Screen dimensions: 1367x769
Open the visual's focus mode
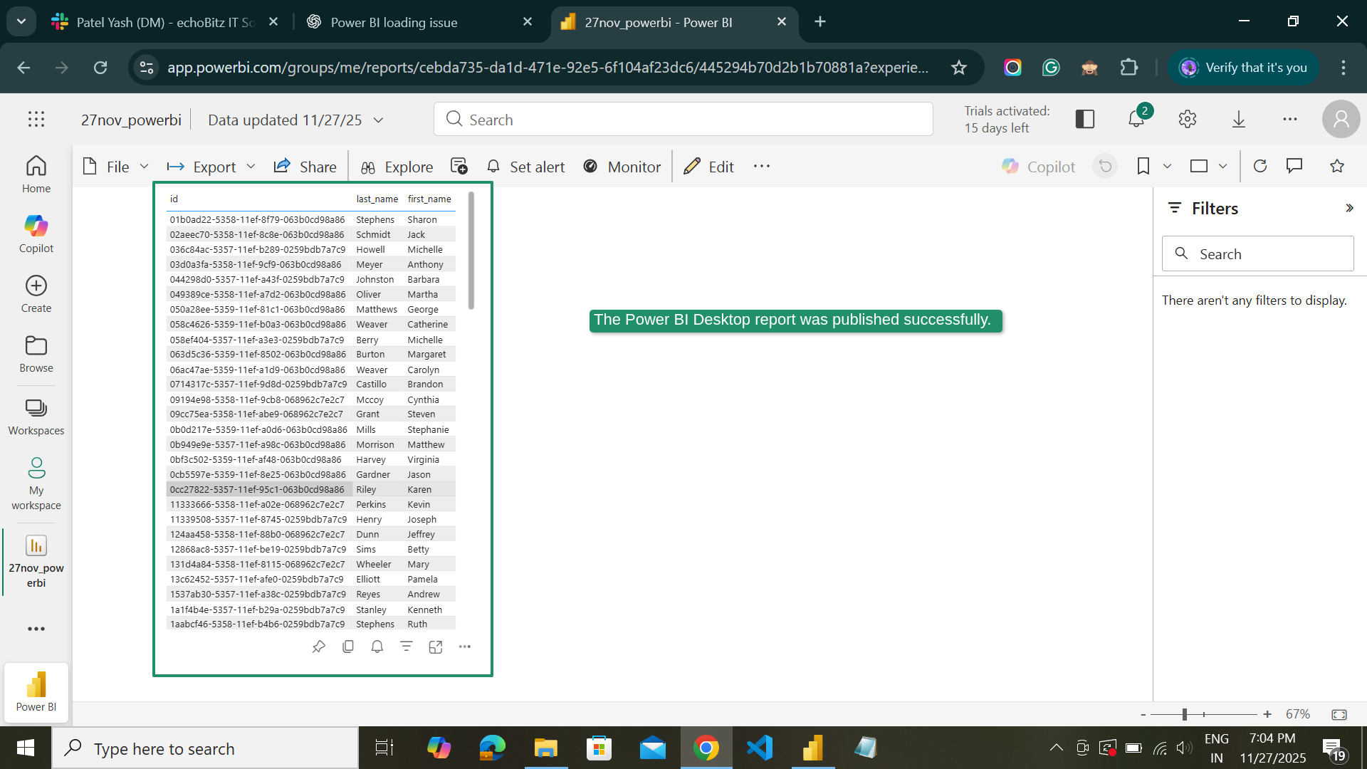436,647
